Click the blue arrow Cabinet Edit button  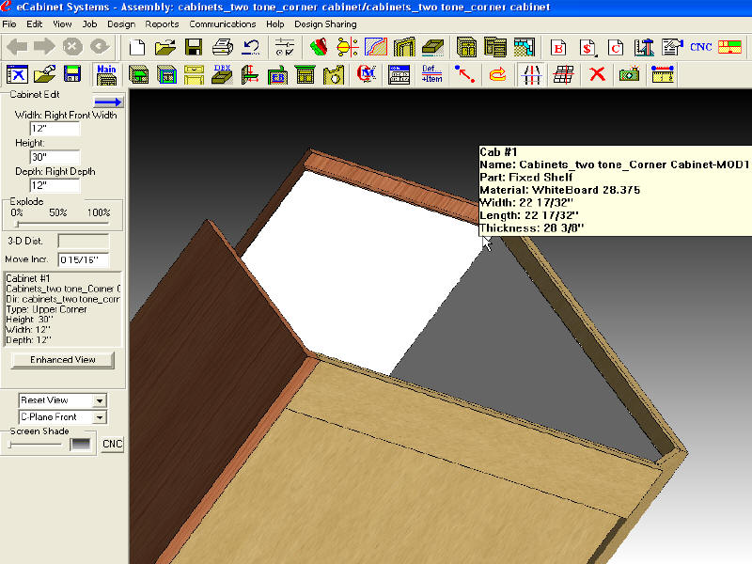point(108,102)
